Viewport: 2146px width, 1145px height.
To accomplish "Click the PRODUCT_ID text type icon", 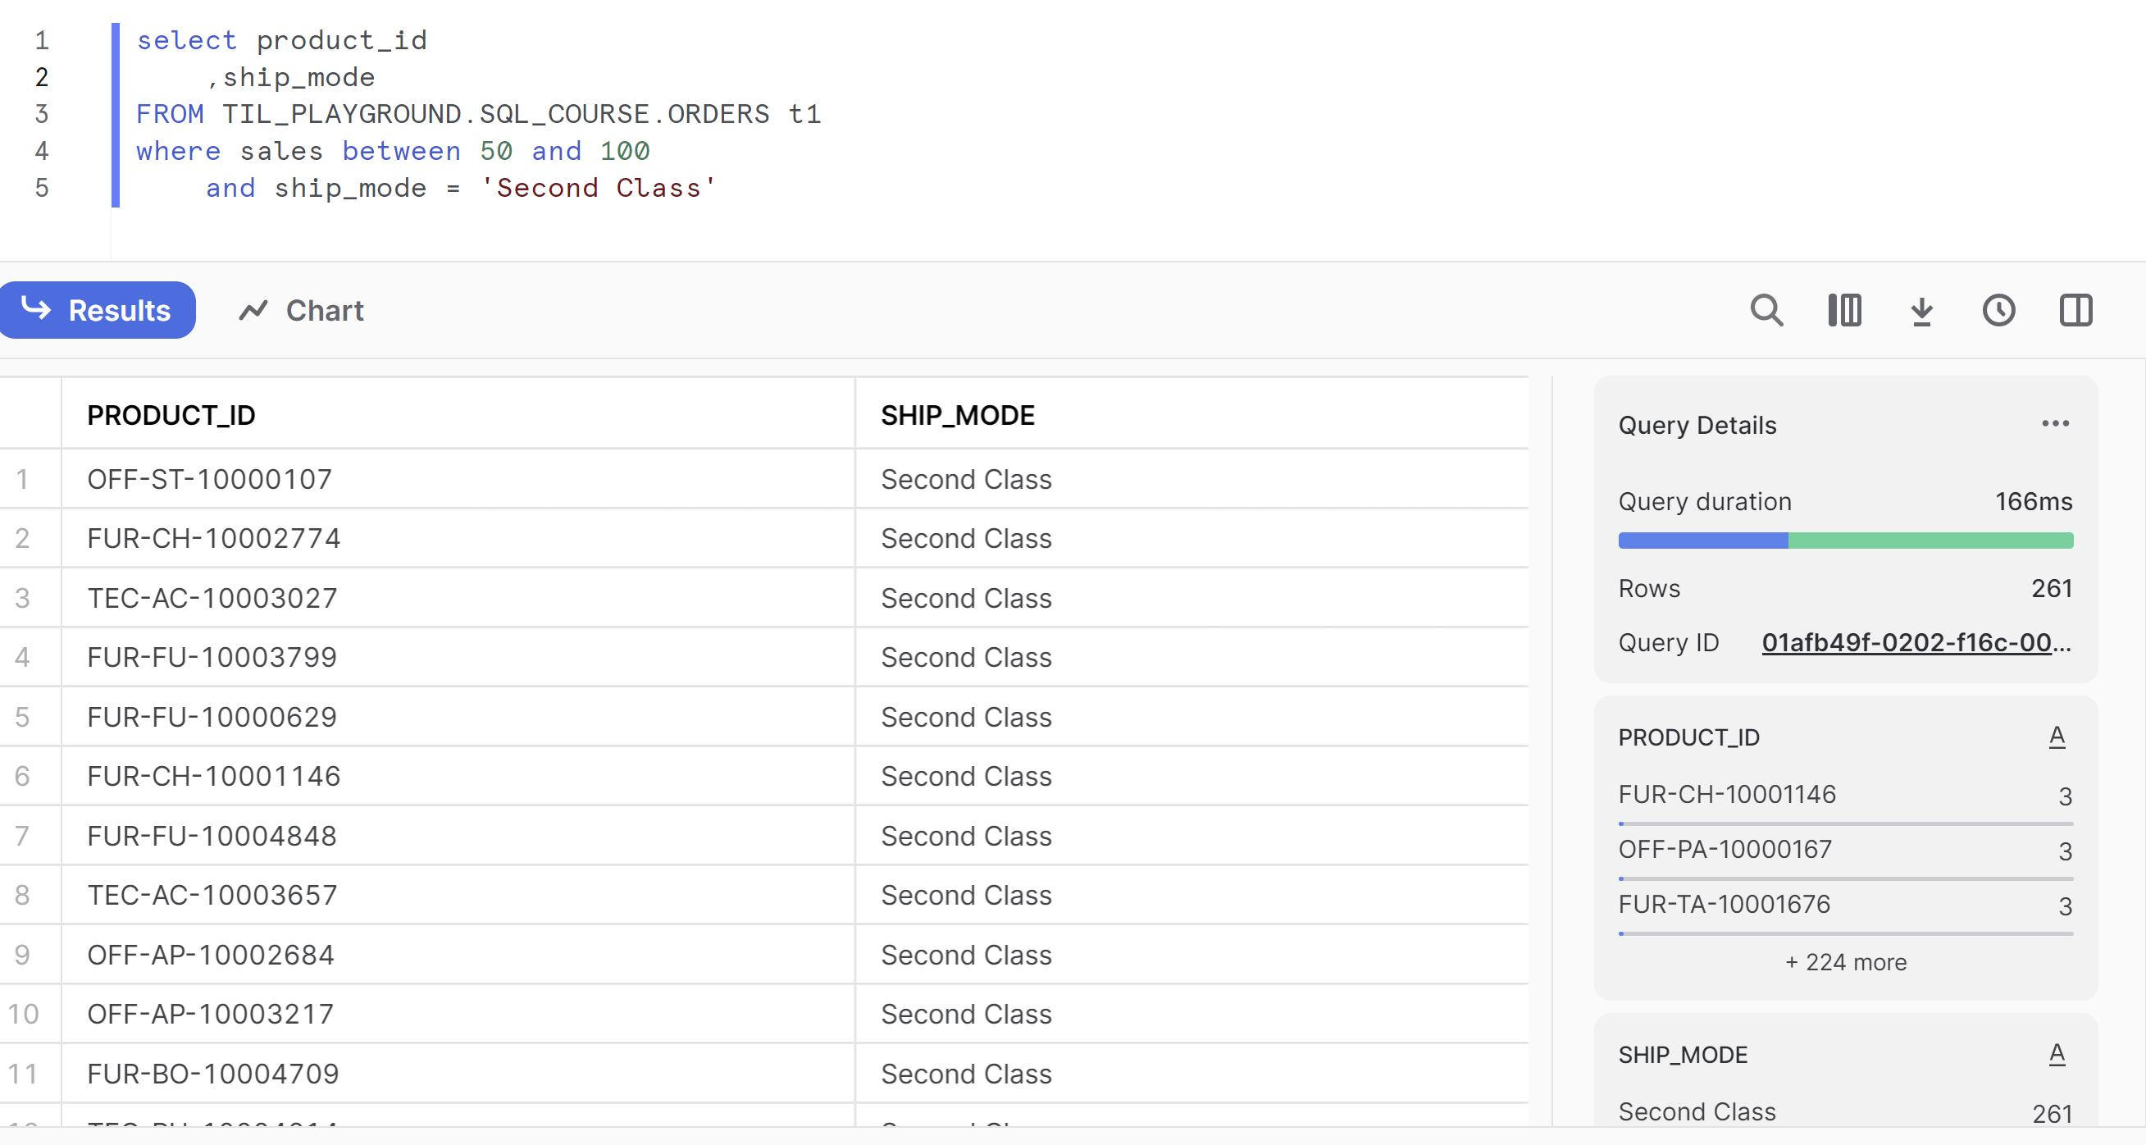I will coord(2056,737).
